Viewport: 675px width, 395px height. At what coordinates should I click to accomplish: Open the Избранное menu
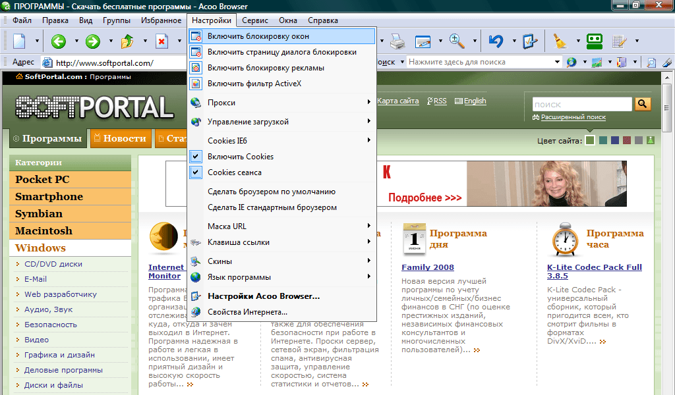161,20
